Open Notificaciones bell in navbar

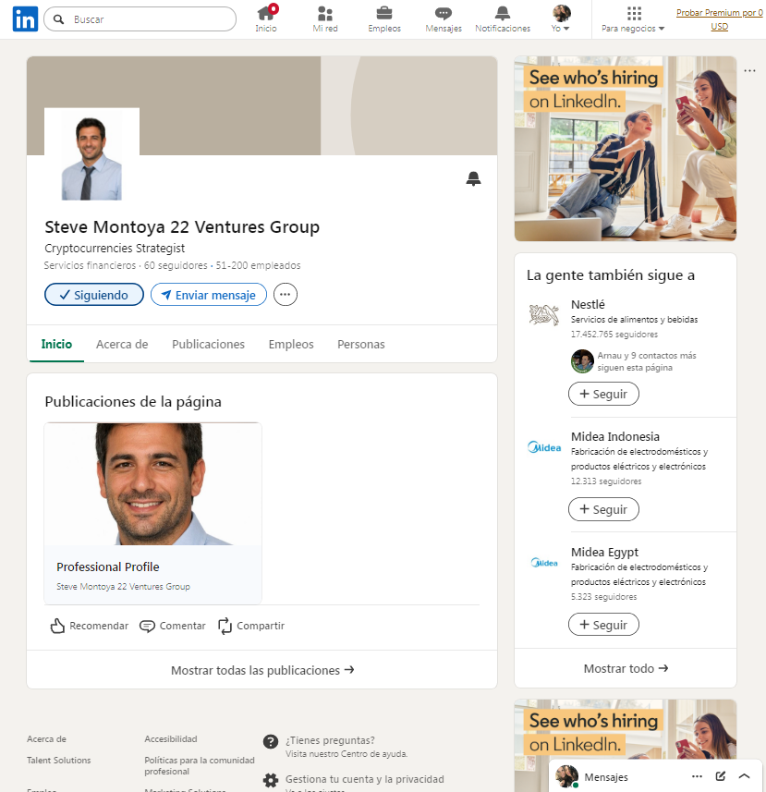pyautogui.click(x=503, y=18)
